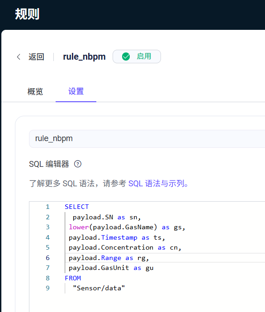Go back via the 返回 link
Image resolution: width=265 pixels, height=312 pixels.
(36, 57)
